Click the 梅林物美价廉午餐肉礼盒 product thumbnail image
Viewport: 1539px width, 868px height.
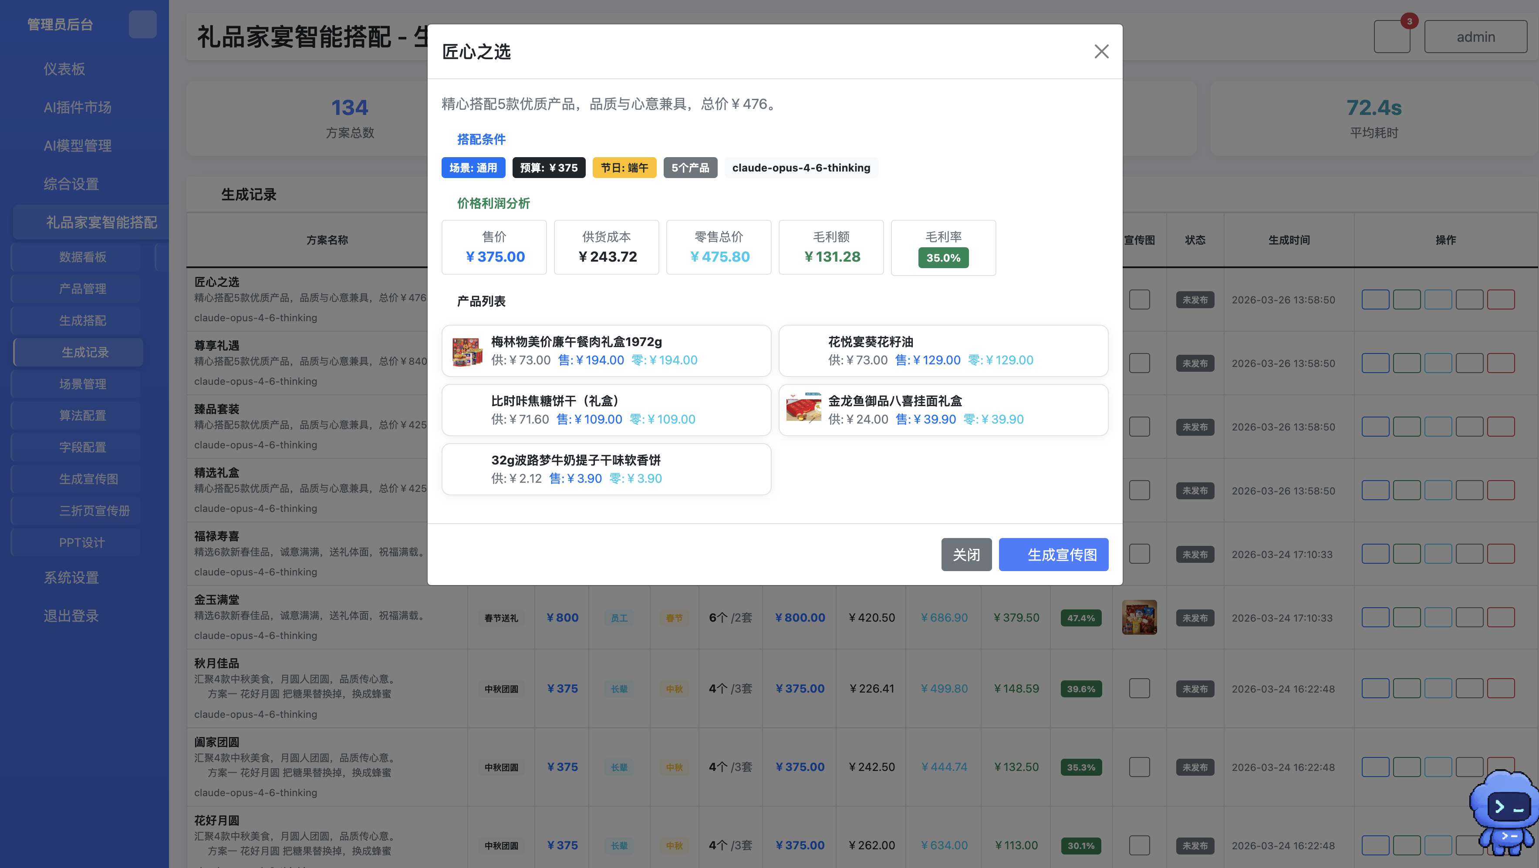(467, 351)
